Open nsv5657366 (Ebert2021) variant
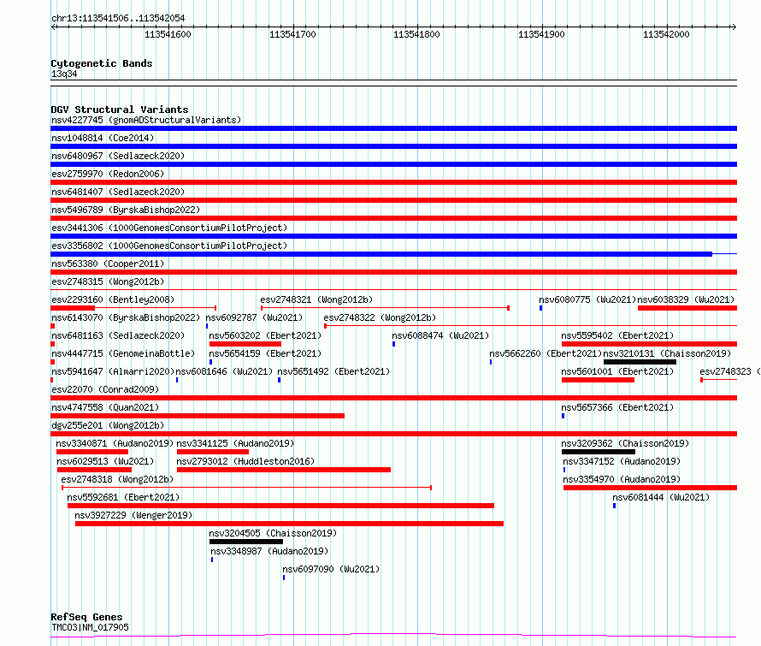761x646 pixels. [x=617, y=407]
